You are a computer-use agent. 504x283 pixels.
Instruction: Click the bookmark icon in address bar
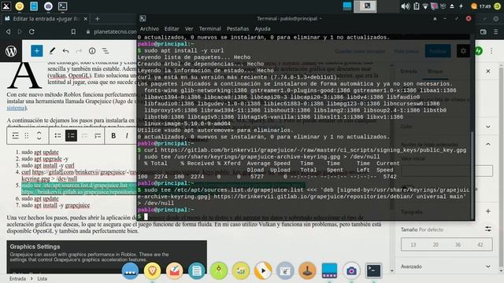[73, 31]
